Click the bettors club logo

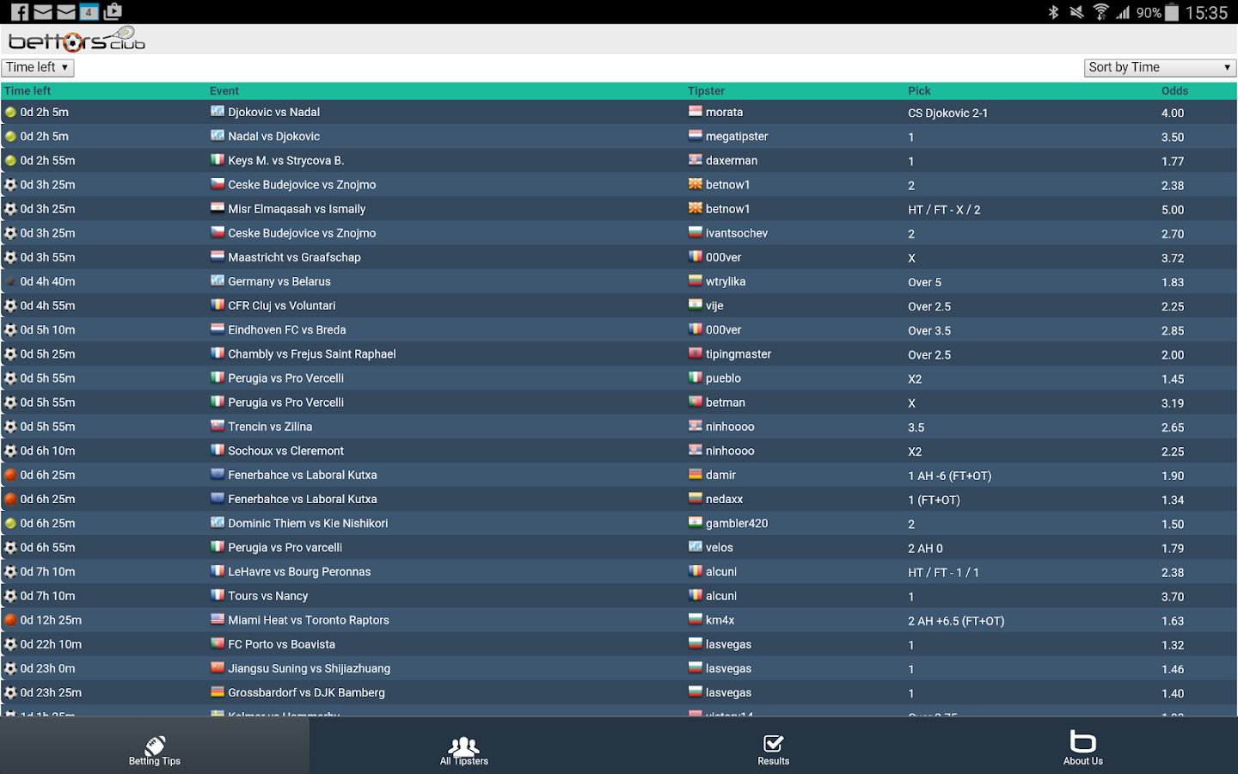click(x=77, y=40)
